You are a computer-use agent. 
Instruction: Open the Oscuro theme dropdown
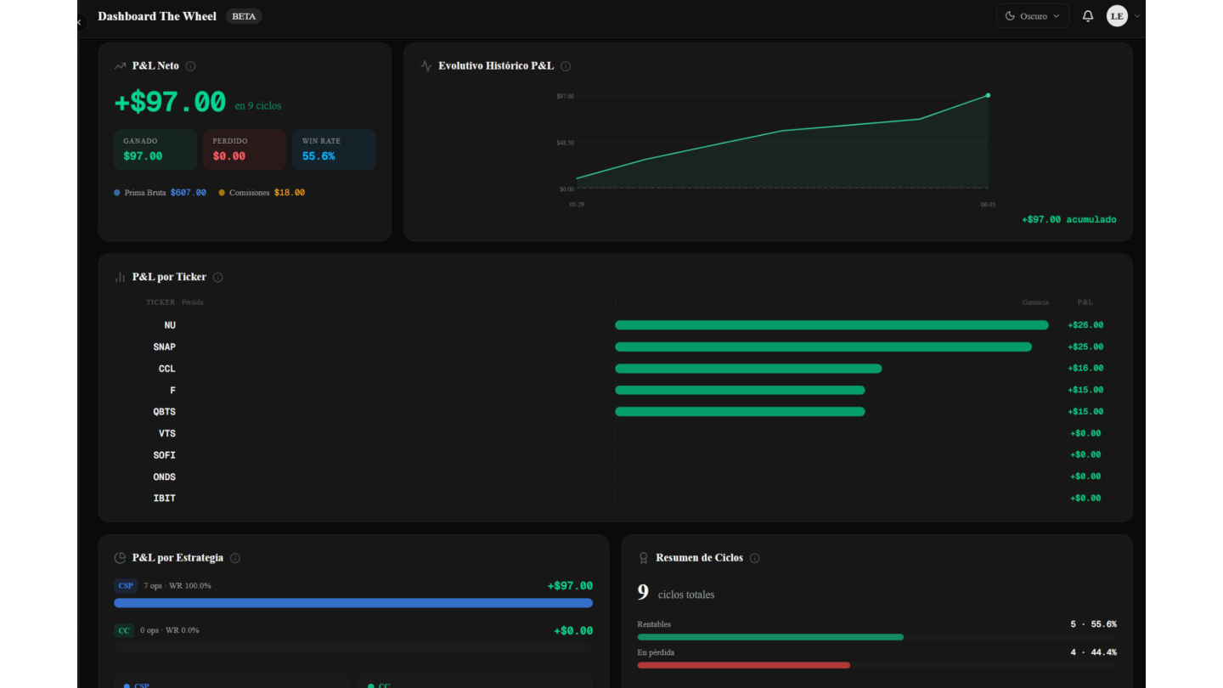(x=1033, y=16)
